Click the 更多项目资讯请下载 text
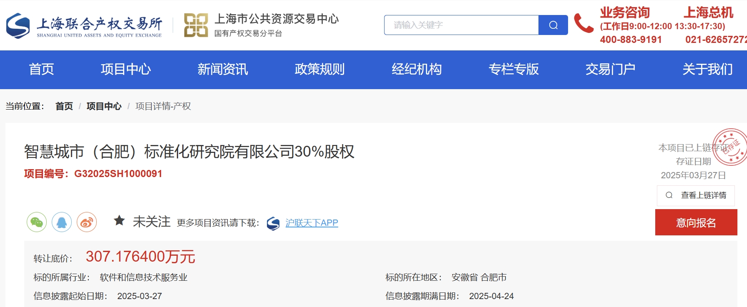 pyautogui.click(x=218, y=223)
